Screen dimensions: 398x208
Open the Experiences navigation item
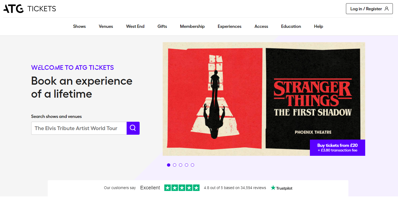tap(229, 27)
